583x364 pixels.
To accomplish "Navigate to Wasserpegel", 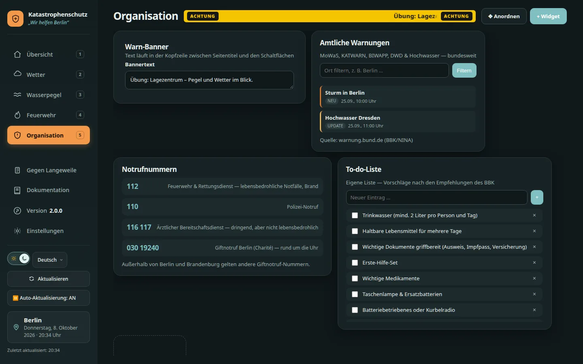I will [49, 95].
